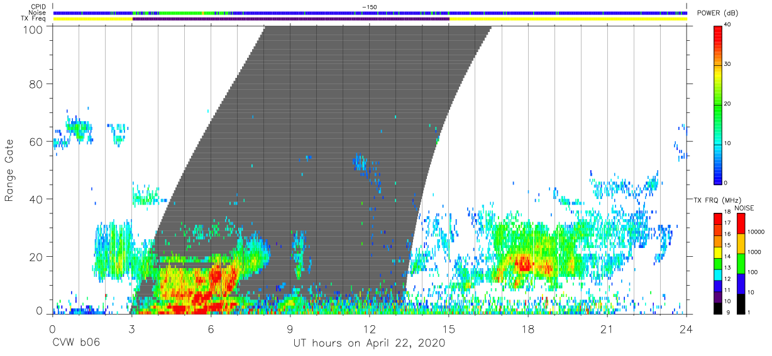Click the '100' tick on noise scale
This screenshot has height=356, width=772.
[752, 272]
